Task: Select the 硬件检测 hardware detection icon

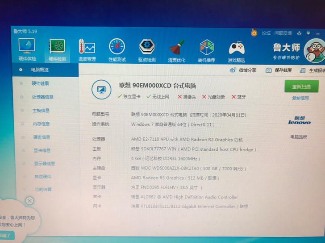Action: tap(57, 50)
